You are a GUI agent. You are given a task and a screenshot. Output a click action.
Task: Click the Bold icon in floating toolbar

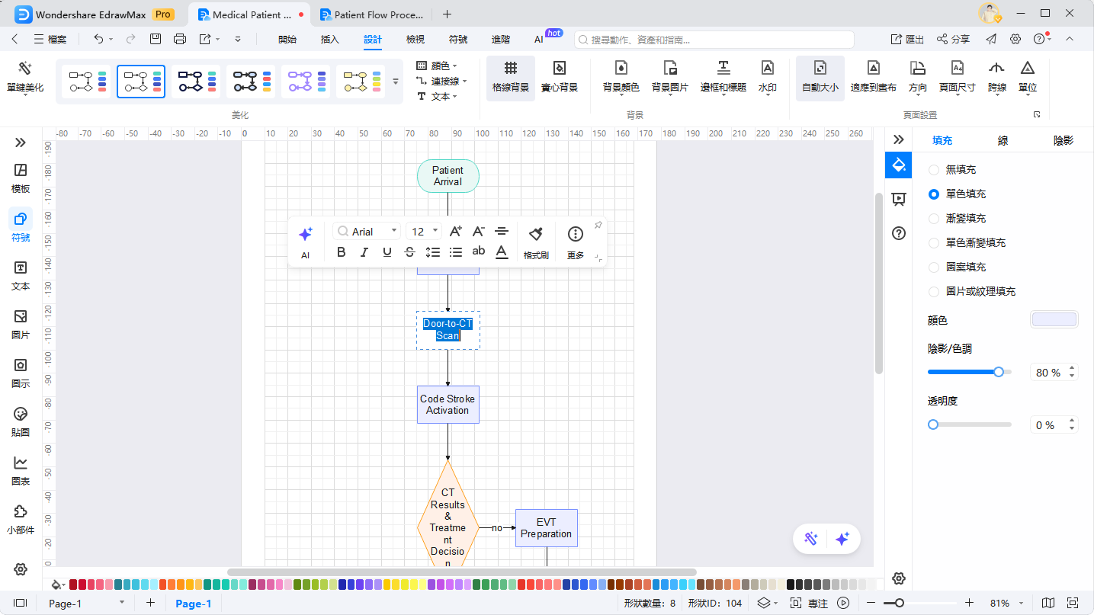pyautogui.click(x=342, y=252)
